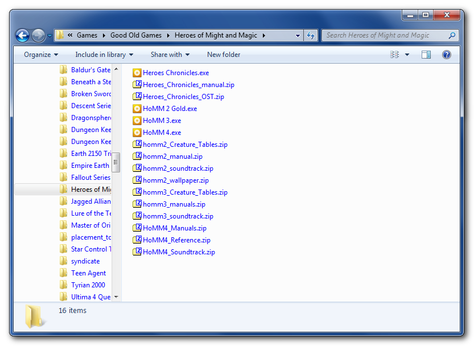
Task: Click the navigation pane scrollbar thumb
Action: click(116, 162)
